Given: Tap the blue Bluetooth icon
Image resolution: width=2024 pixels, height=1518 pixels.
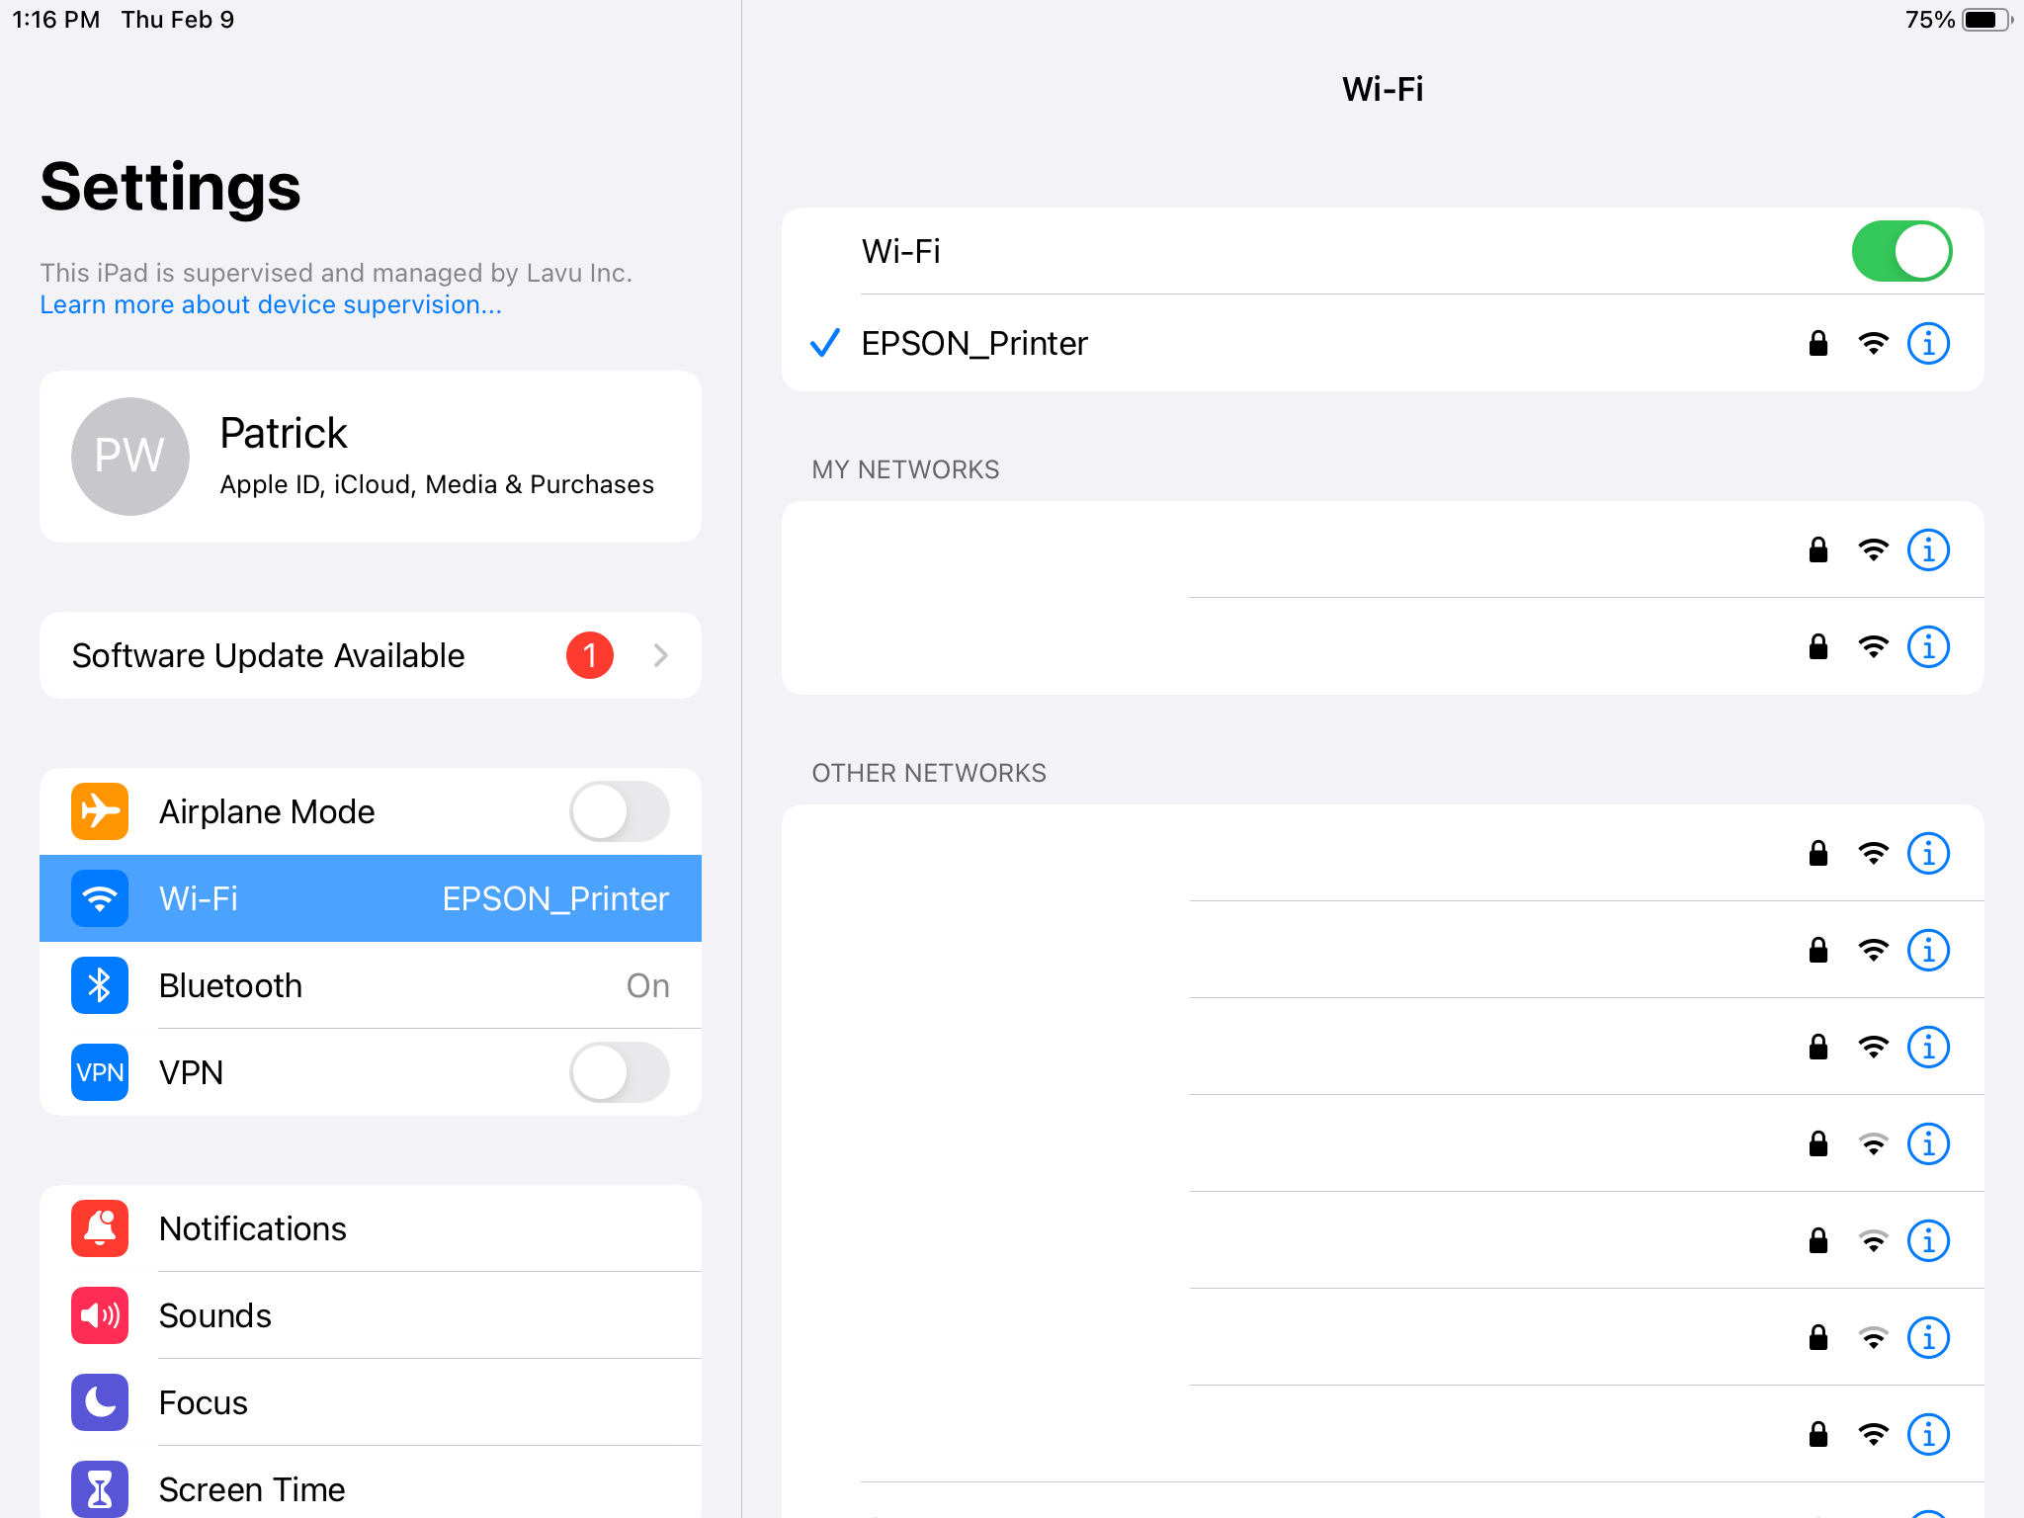Looking at the screenshot, I should coord(100,985).
